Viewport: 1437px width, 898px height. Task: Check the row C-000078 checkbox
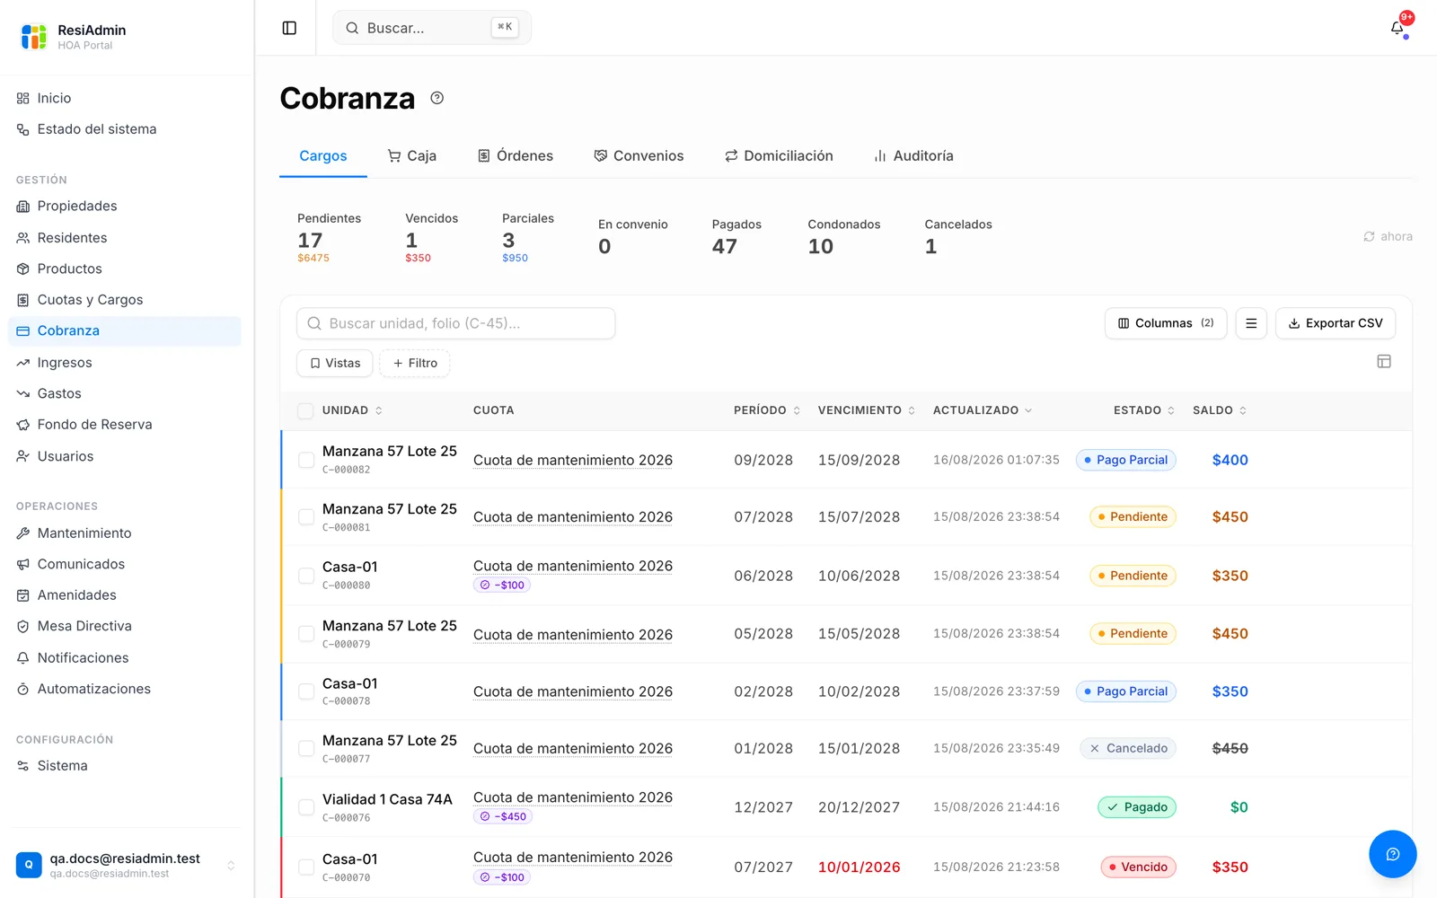click(306, 691)
